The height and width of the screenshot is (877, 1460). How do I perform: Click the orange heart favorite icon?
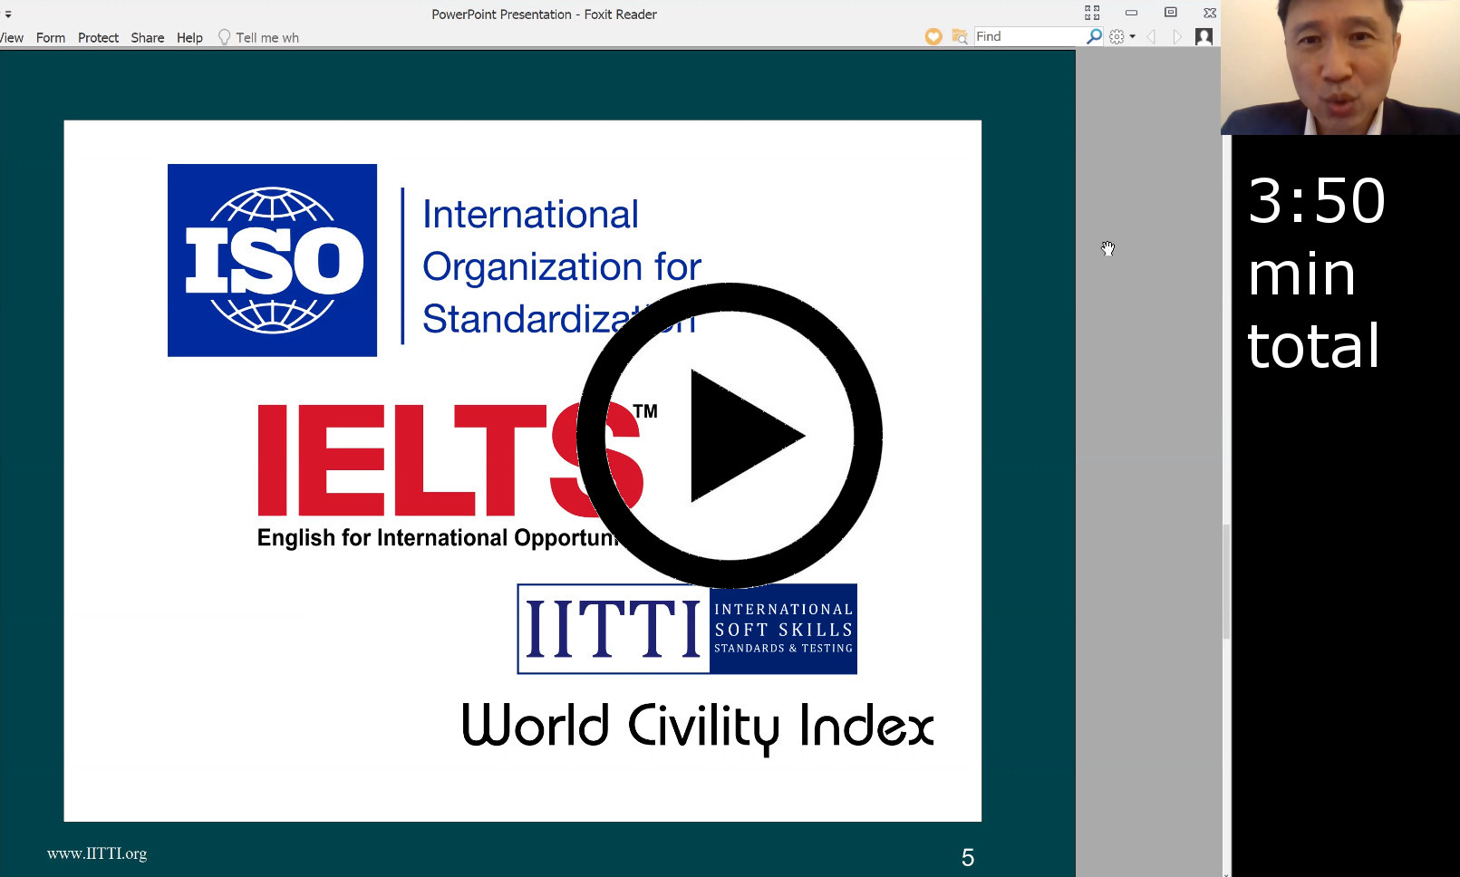click(933, 36)
